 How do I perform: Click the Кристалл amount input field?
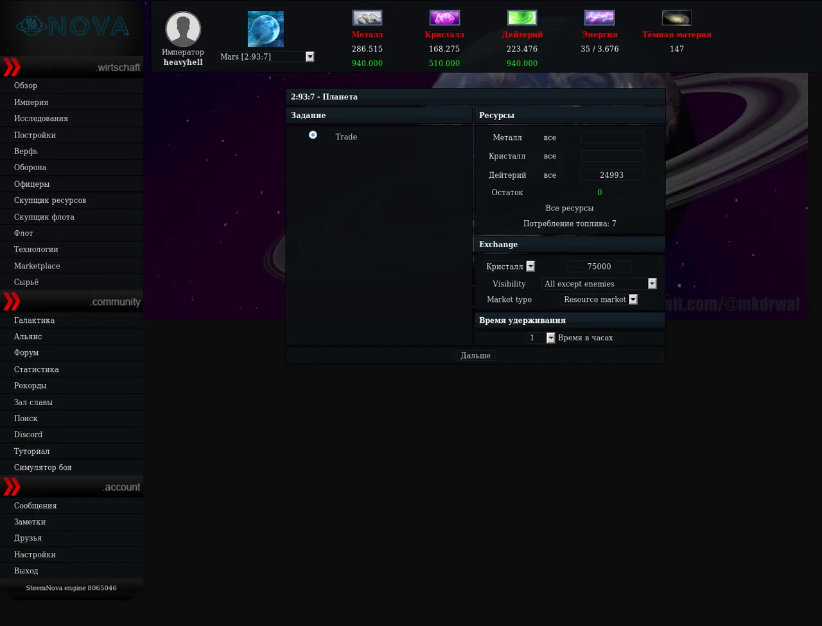tap(611, 156)
